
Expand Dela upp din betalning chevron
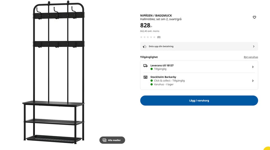coord(253,47)
